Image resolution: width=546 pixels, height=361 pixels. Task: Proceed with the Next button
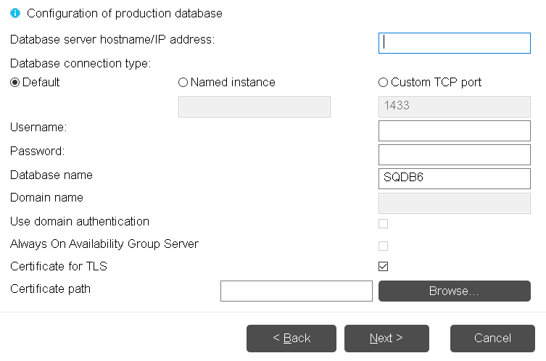point(386,338)
